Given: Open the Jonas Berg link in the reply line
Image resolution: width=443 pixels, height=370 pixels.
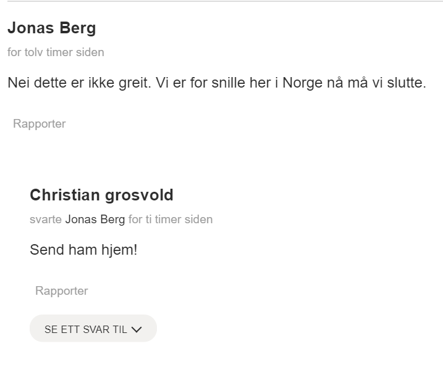Looking at the screenshot, I should point(95,220).
